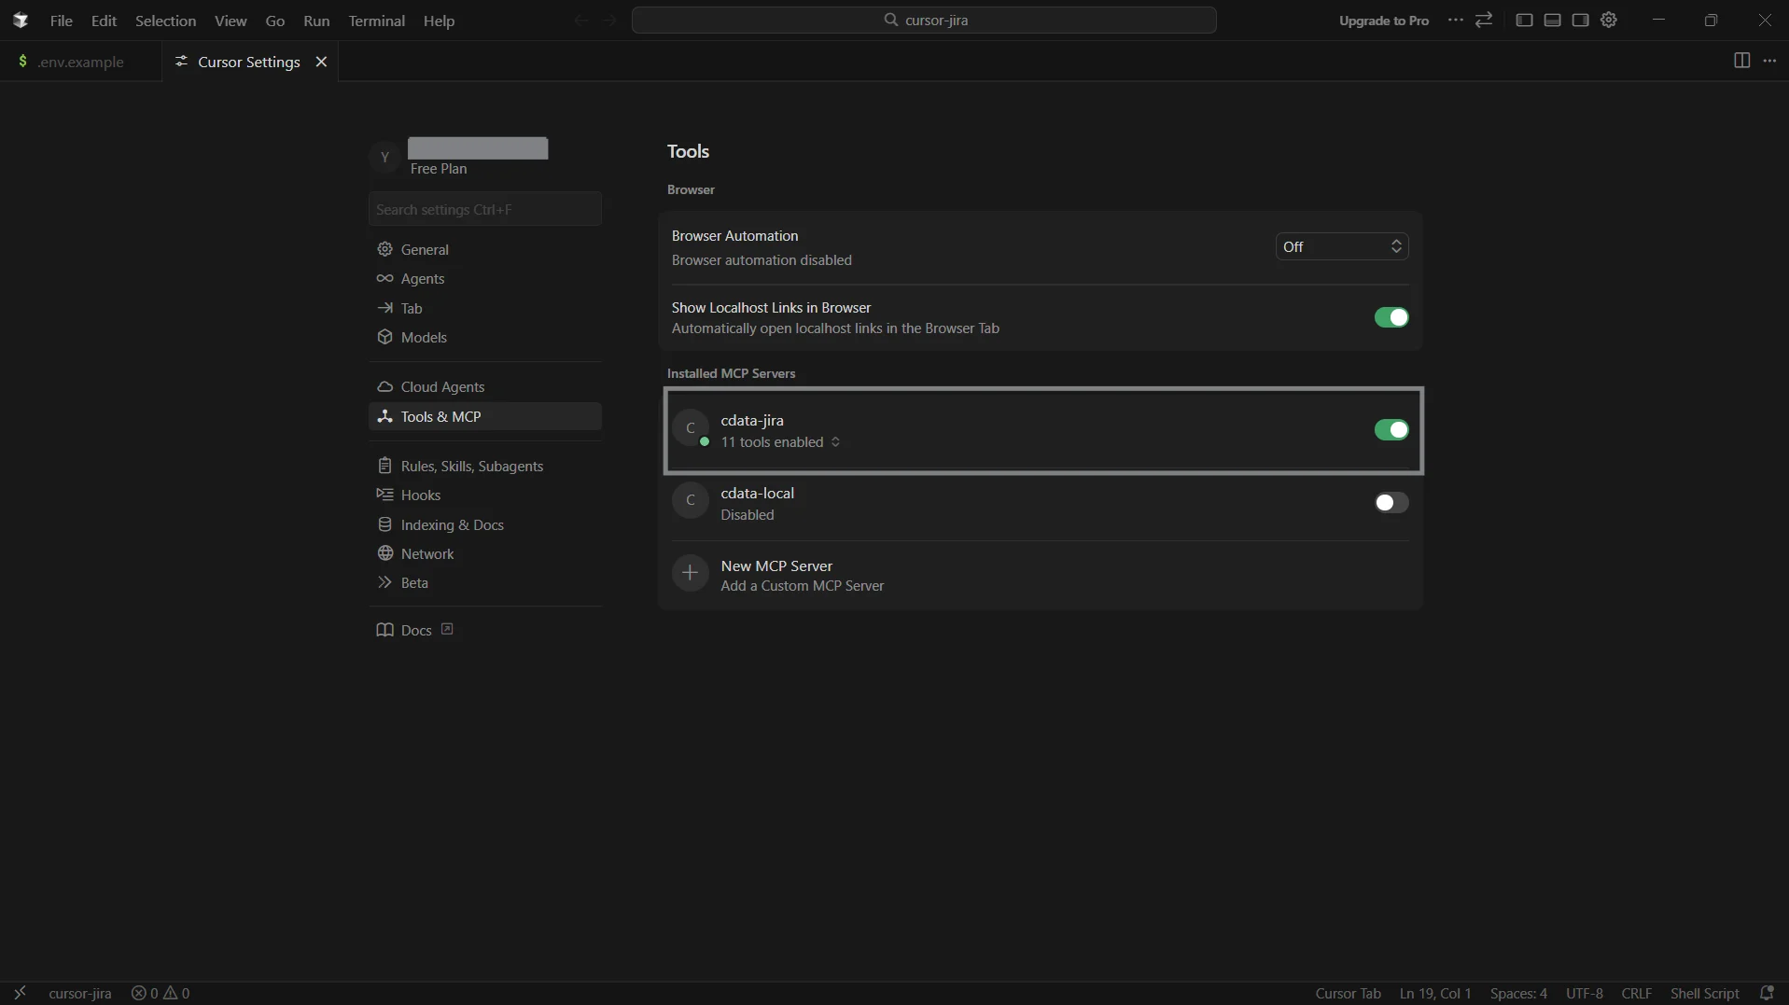Image resolution: width=1789 pixels, height=1005 pixels.
Task: Open the Terminal menu
Action: click(376, 21)
